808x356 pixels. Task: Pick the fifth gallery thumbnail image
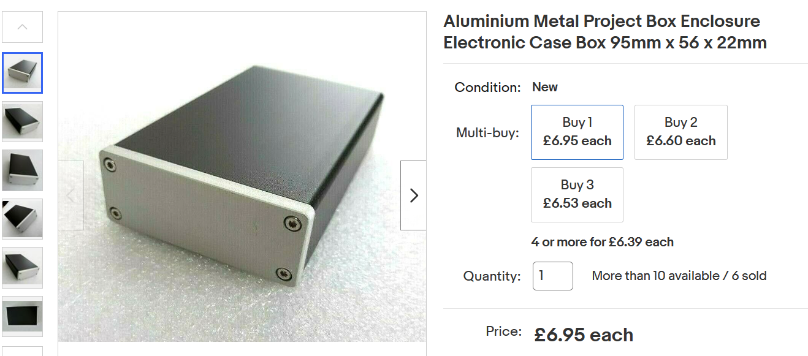click(x=23, y=267)
